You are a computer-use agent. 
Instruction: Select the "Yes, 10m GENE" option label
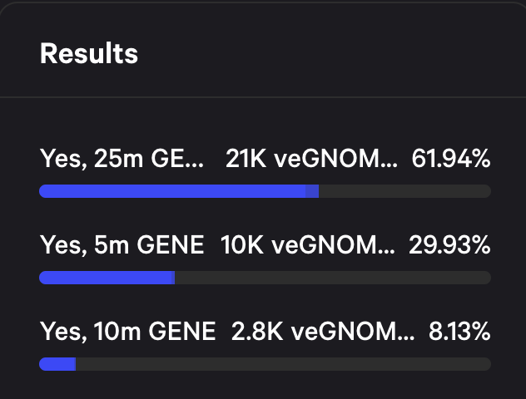(x=127, y=332)
